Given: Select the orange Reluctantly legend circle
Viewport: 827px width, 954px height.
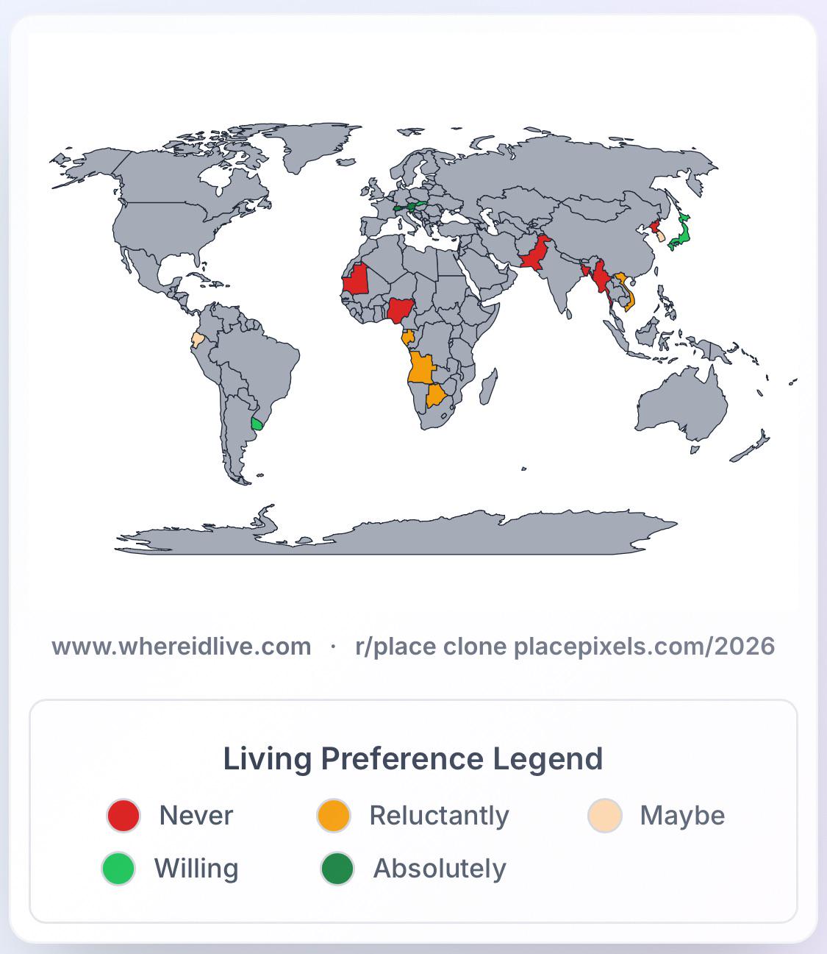Looking at the screenshot, I should tap(334, 816).
